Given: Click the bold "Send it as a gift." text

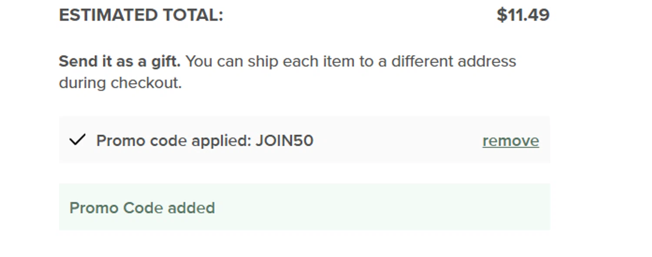Looking at the screenshot, I should (120, 61).
